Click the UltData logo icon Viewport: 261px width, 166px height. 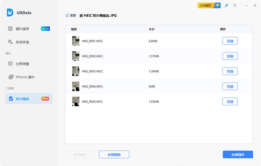10,13
